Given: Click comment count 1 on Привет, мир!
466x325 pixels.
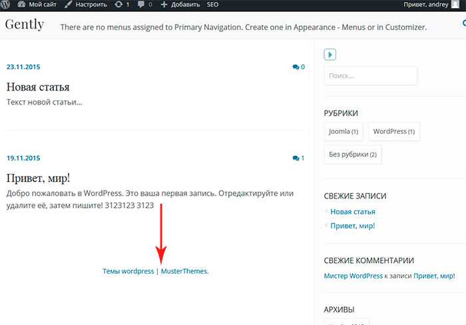Looking at the screenshot, I should click(x=298, y=159).
